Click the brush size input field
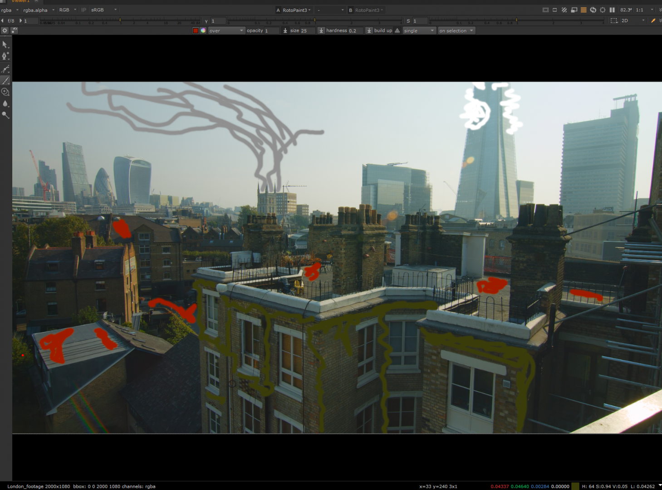The height and width of the screenshot is (490, 662). point(302,31)
